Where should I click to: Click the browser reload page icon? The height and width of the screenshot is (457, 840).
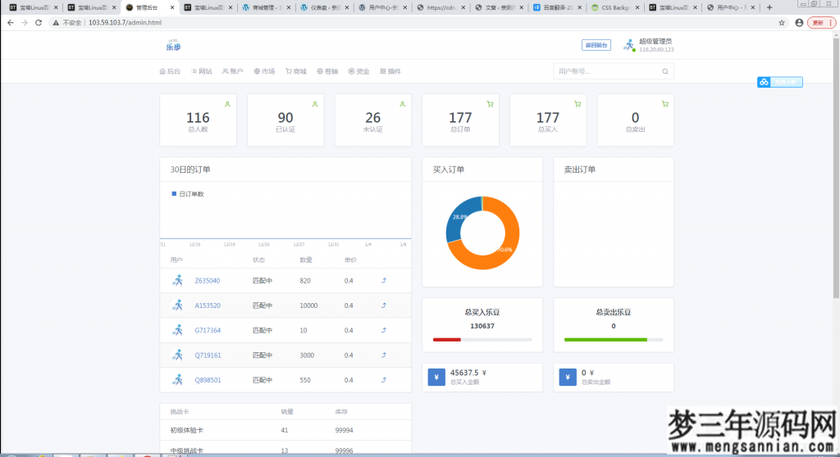point(39,23)
